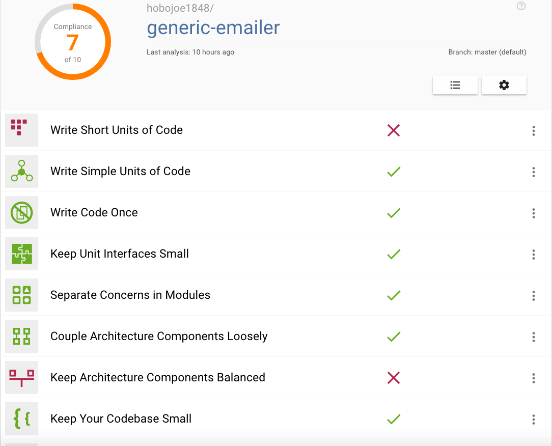The height and width of the screenshot is (446, 552).
Task: Click the Keep Unit Interfaces Small puzzle icon
Action: (x=21, y=254)
